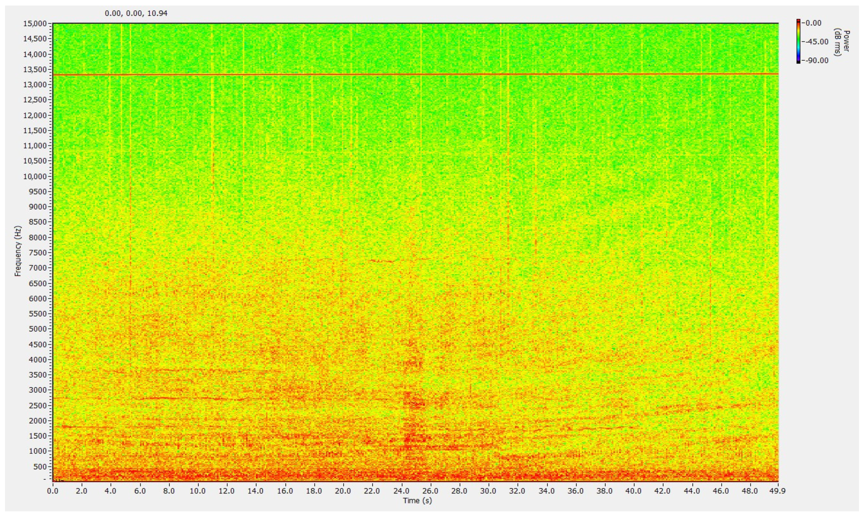This screenshot has height=515, width=864.
Task: Click the 18.0 time axis label
Action: pyautogui.click(x=314, y=491)
